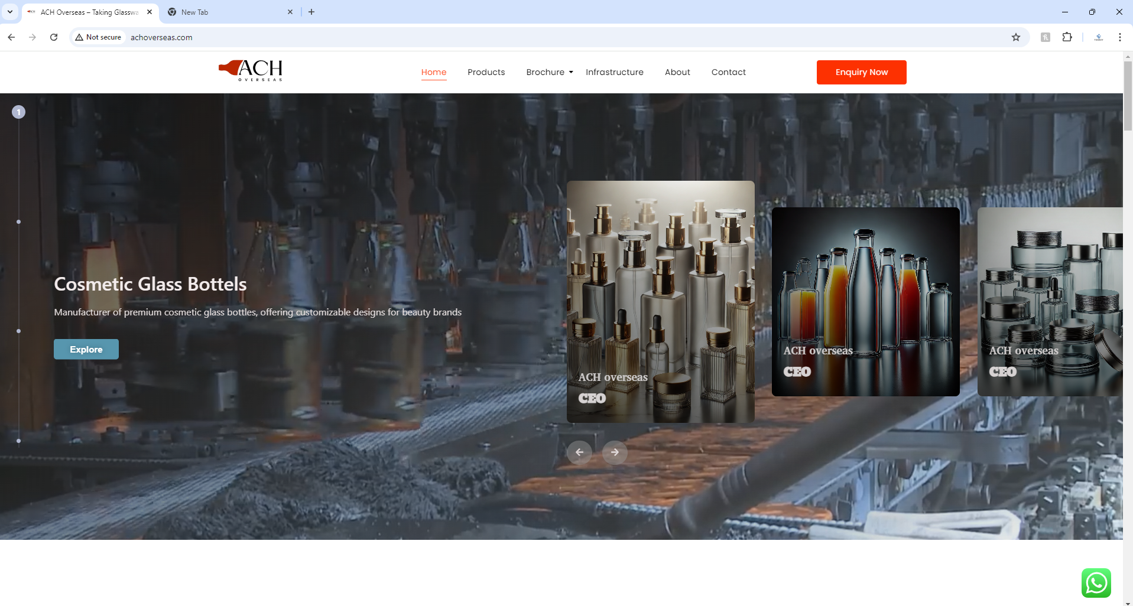Click the browser profile avatar icon
This screenshot has width=1133, height=606.
1099,37
